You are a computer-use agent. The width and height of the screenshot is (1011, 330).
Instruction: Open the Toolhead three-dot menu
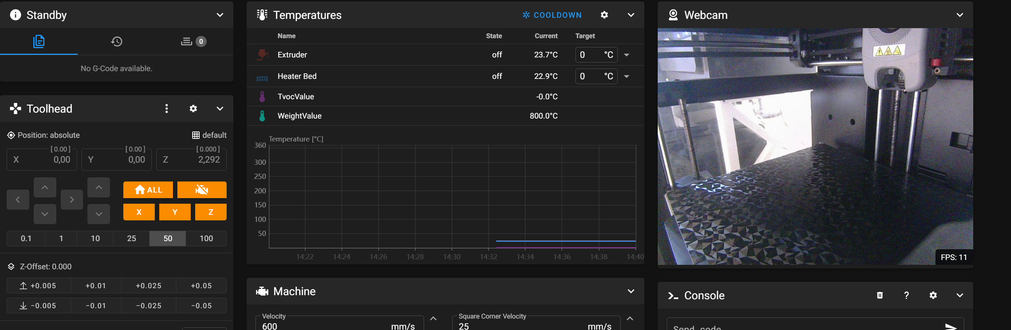tap(167, 108)
